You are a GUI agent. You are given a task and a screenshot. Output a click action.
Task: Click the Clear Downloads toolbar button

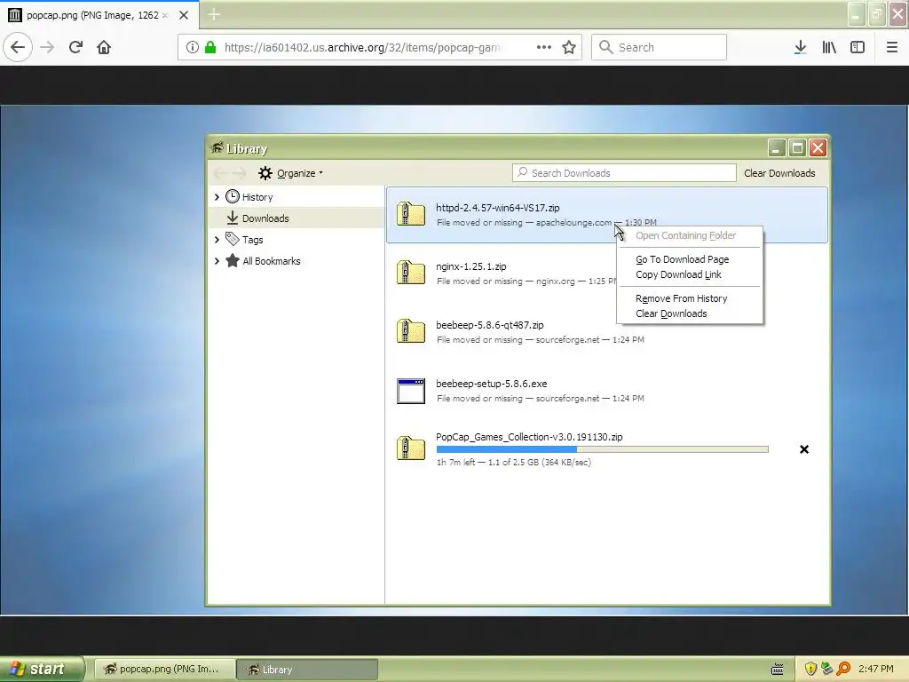(779, 173)
